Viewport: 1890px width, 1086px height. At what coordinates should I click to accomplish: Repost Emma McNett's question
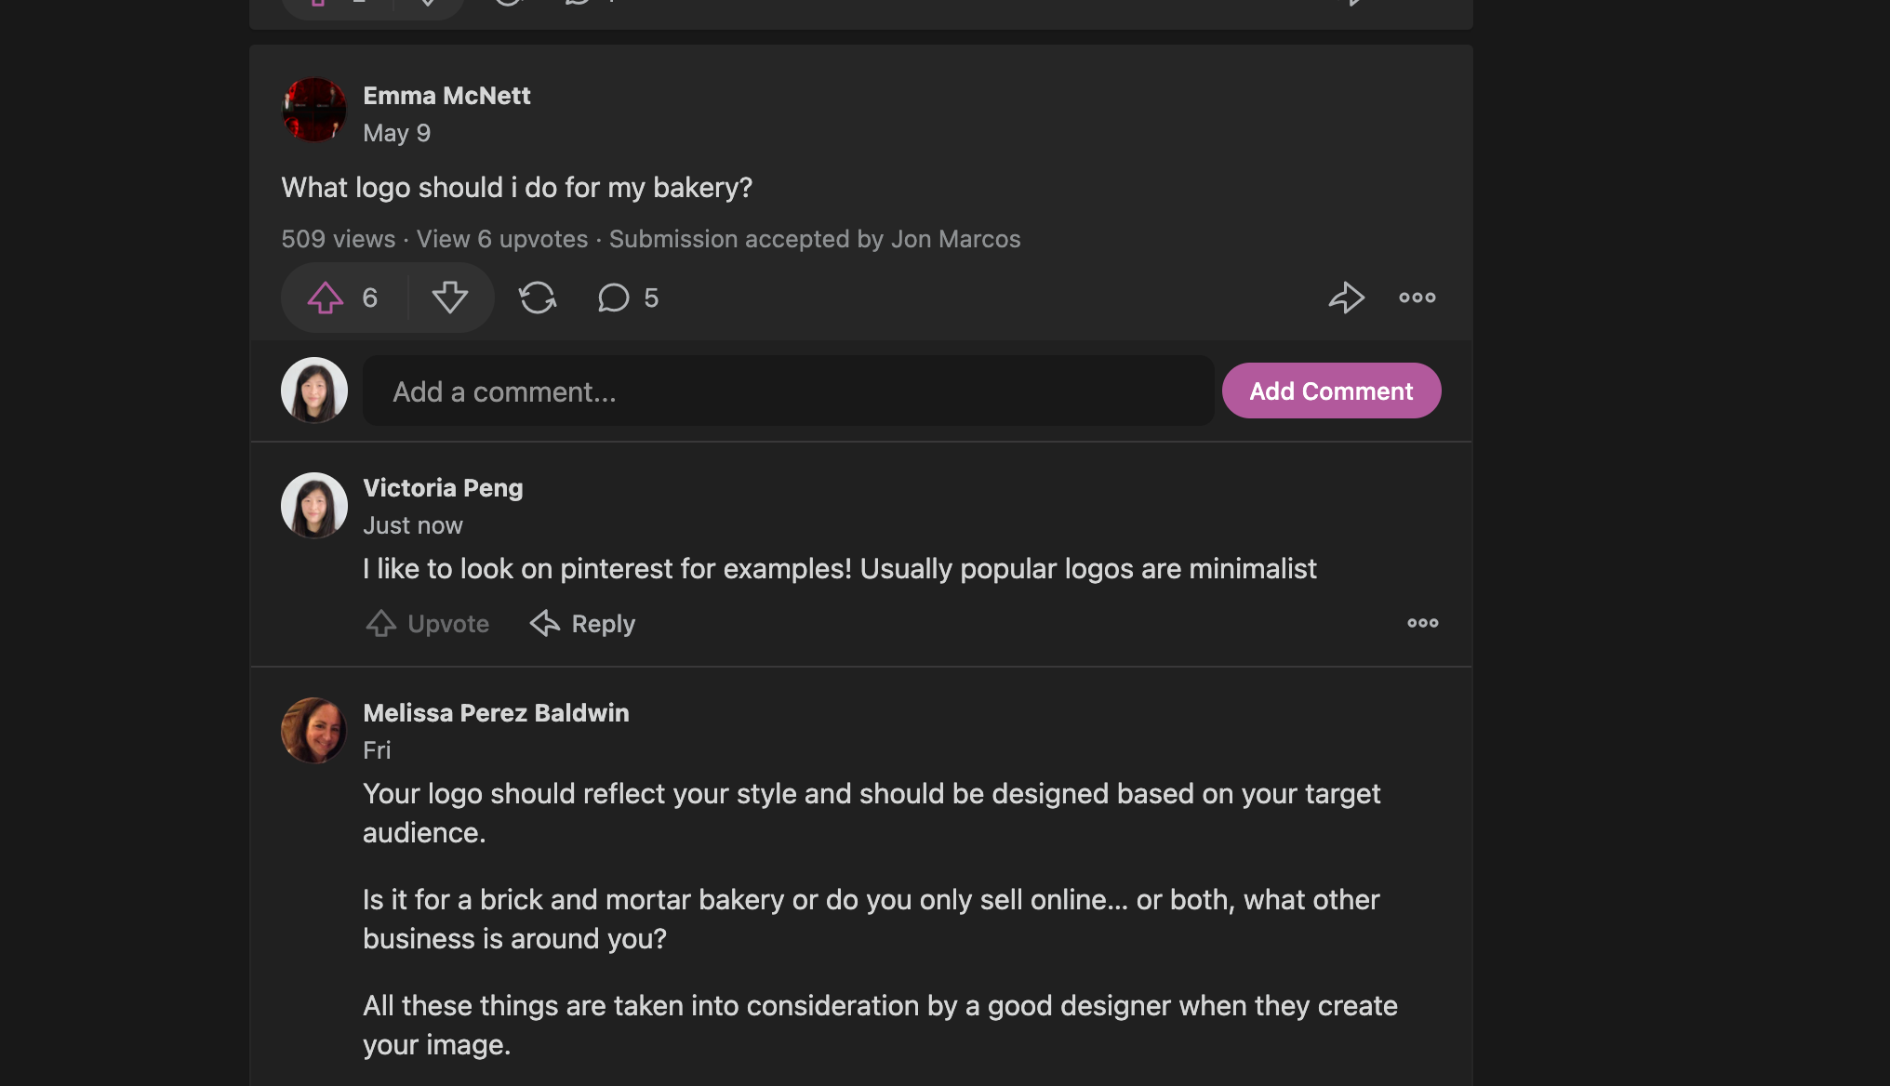538,298
